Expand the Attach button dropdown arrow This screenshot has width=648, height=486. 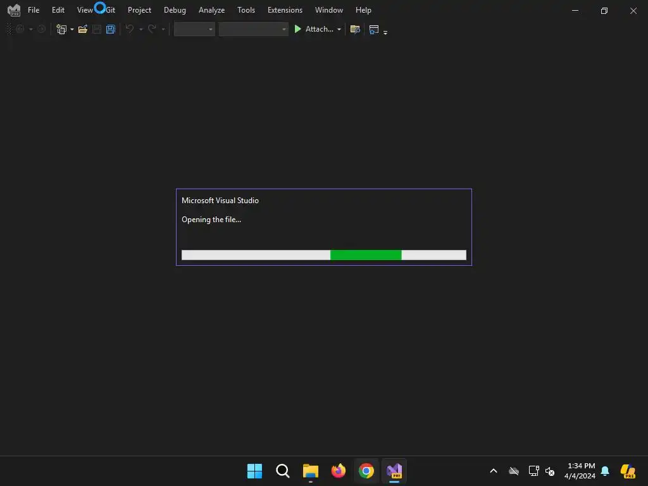339,29
